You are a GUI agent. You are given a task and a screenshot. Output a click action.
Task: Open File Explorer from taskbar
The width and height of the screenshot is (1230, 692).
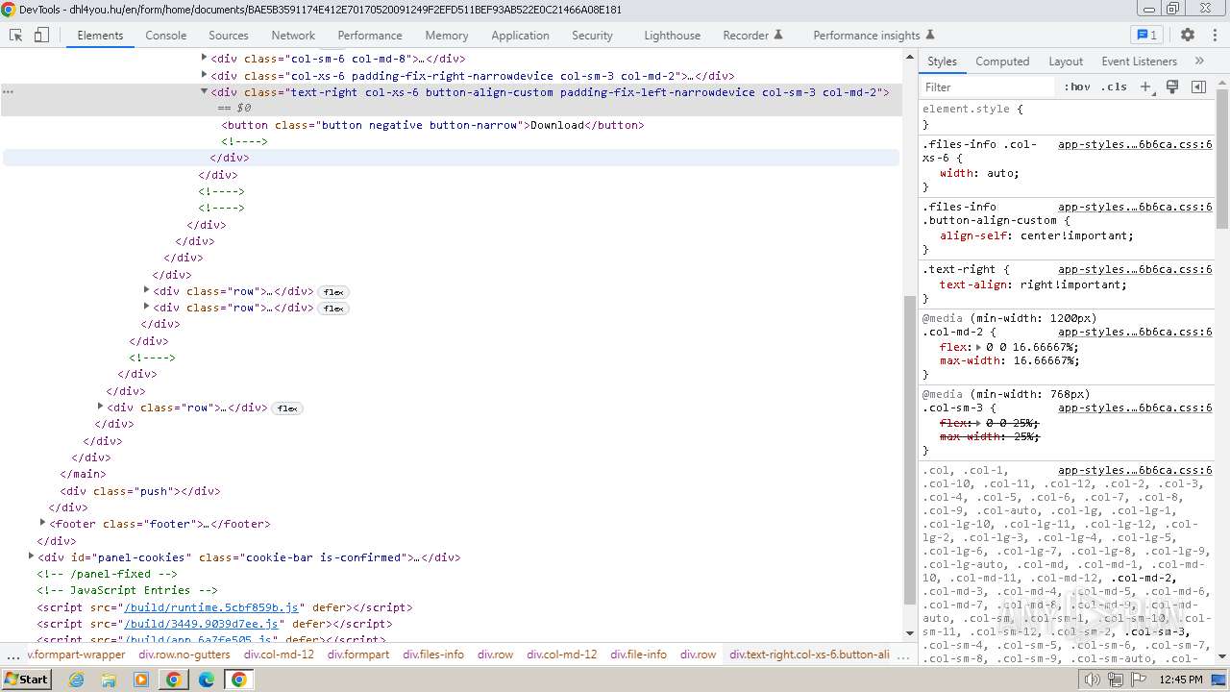(x=109, y=679)
